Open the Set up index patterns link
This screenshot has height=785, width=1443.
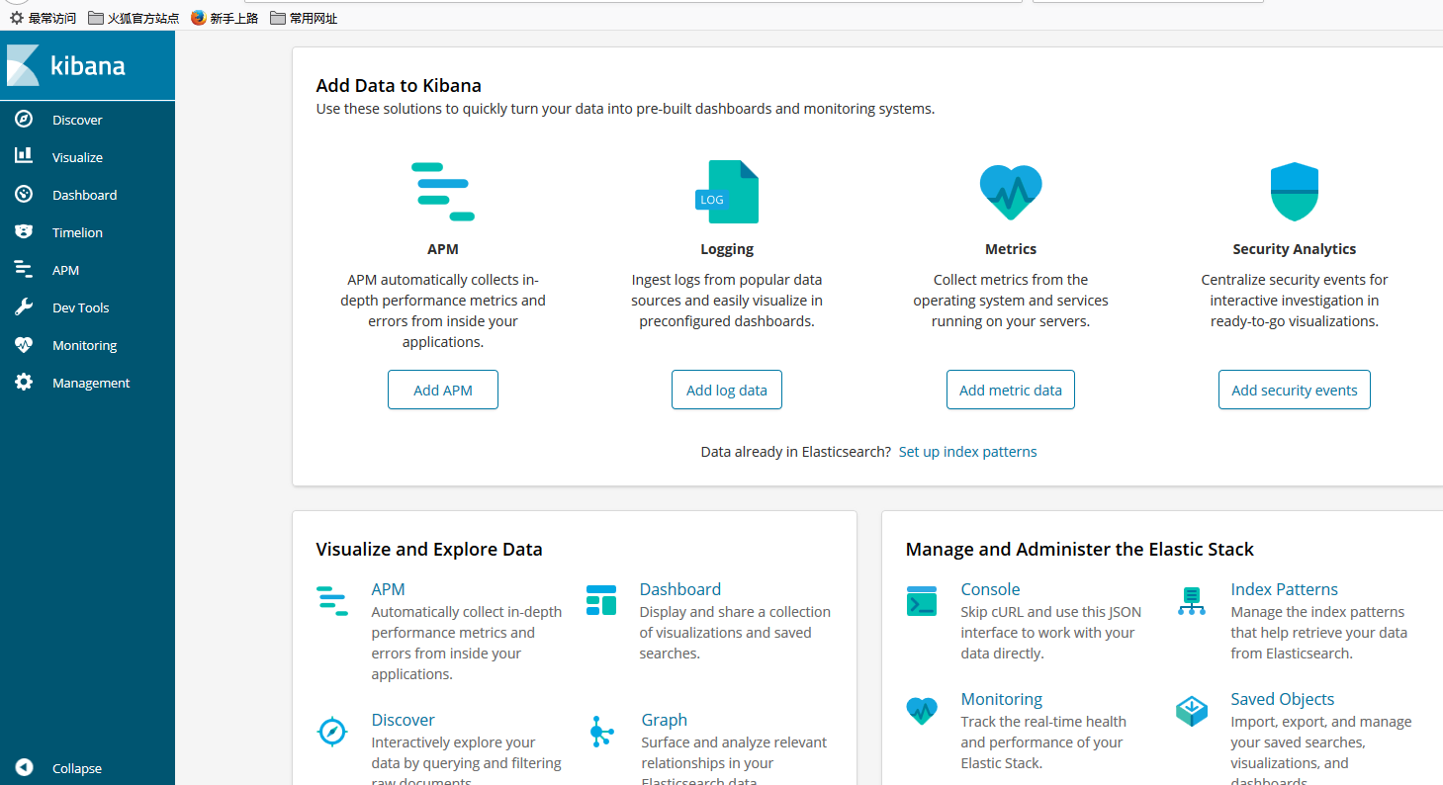click(968, 451)
